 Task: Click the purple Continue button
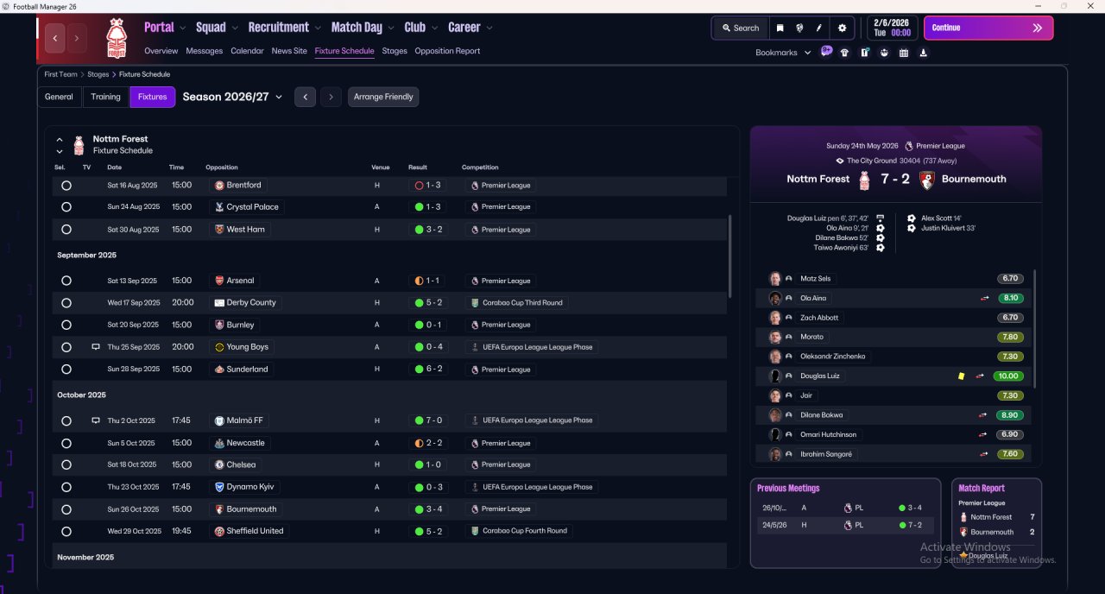[x=988, y=28]
